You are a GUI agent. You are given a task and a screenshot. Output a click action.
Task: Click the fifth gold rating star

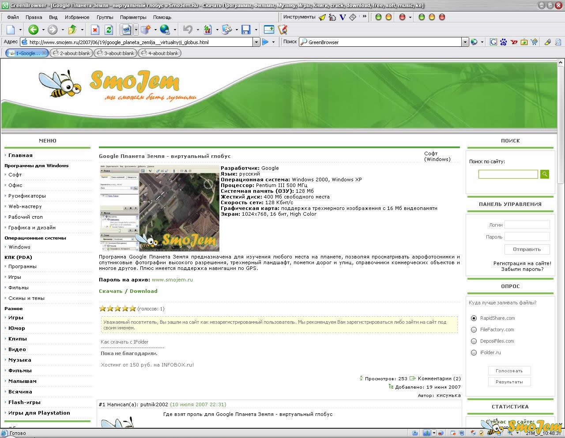[x=132, y=309]
